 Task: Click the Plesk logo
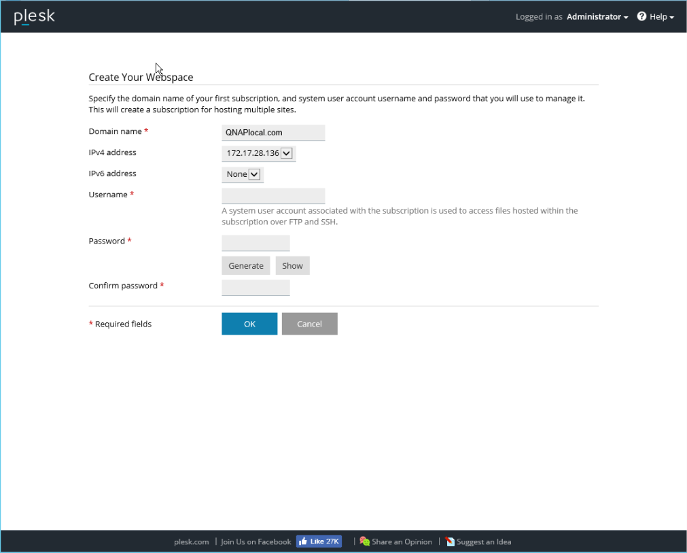pyautogui.click(x=34, y=17)
